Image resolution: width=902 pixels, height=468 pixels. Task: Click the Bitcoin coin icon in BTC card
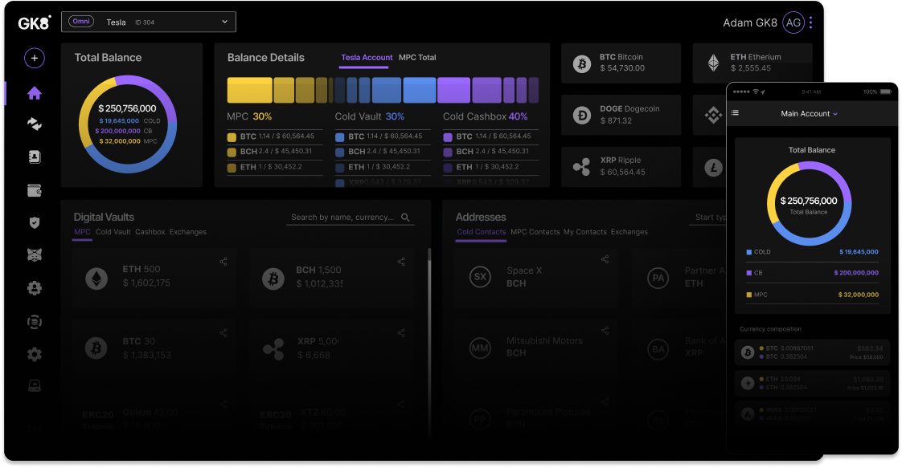click(581, 63)
